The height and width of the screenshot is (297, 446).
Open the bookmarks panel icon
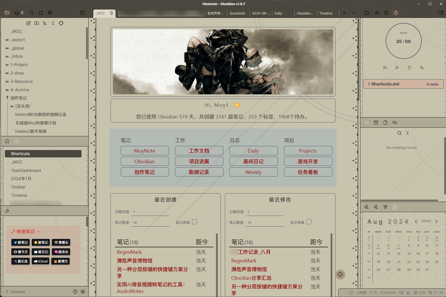pyautogui.click(x=7, y=141)
